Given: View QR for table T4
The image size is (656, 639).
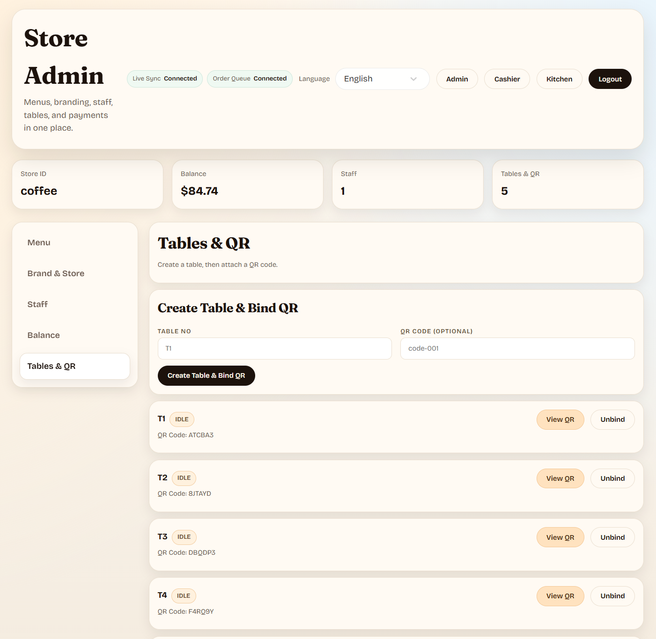Looking at the screenshot, I should (x=560, y=596).
